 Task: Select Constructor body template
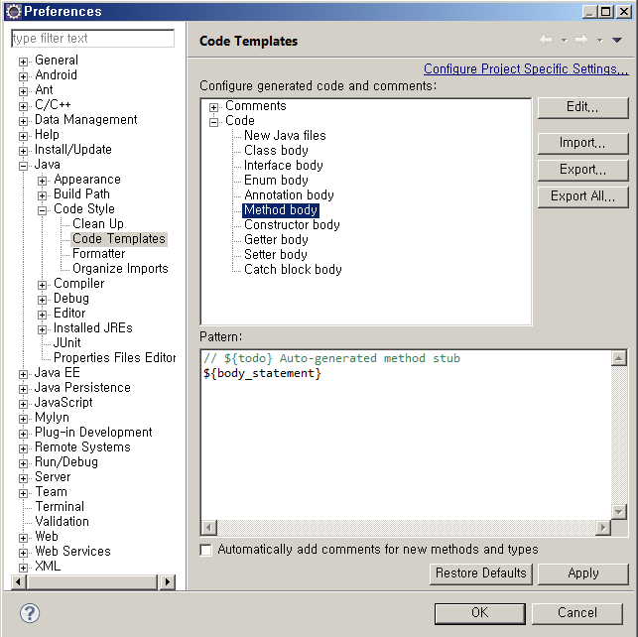tap(292, 225)
